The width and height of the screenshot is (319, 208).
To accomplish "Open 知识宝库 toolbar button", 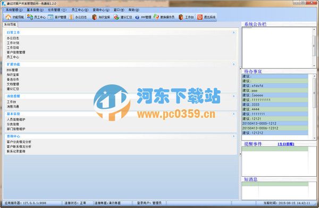I will (101, 17).
